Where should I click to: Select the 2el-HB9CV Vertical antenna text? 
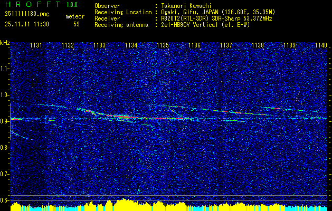coord(205,25)
